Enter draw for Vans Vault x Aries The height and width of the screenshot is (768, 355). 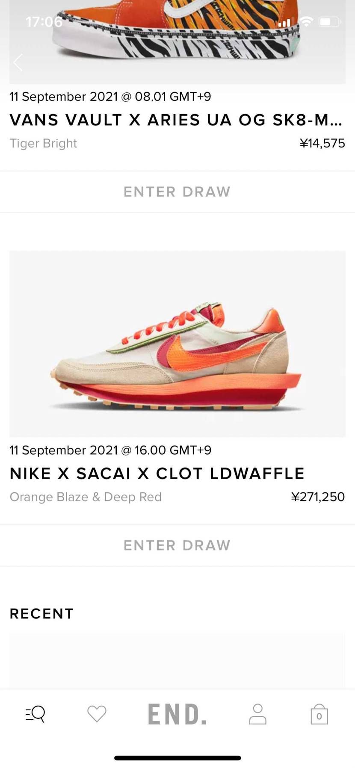177,192
